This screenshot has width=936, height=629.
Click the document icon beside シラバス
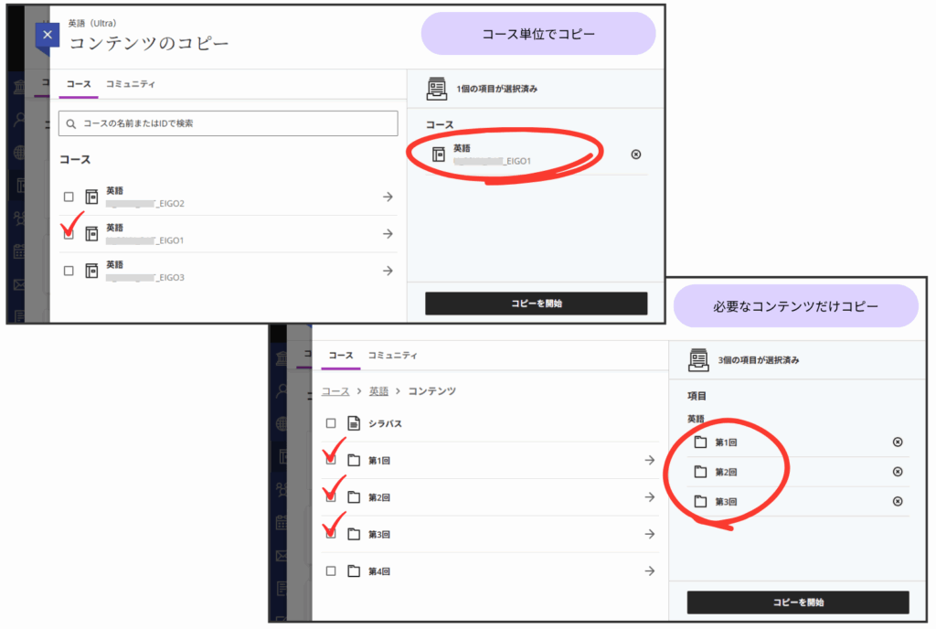click(354, 423)
